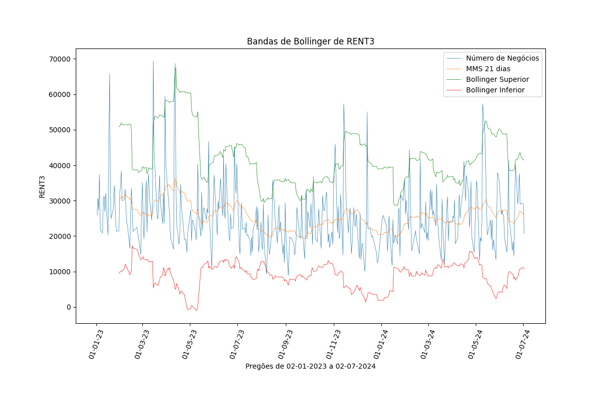
Task: Click the x-axis date label 01-01-23
Action: tap(96, 344)
